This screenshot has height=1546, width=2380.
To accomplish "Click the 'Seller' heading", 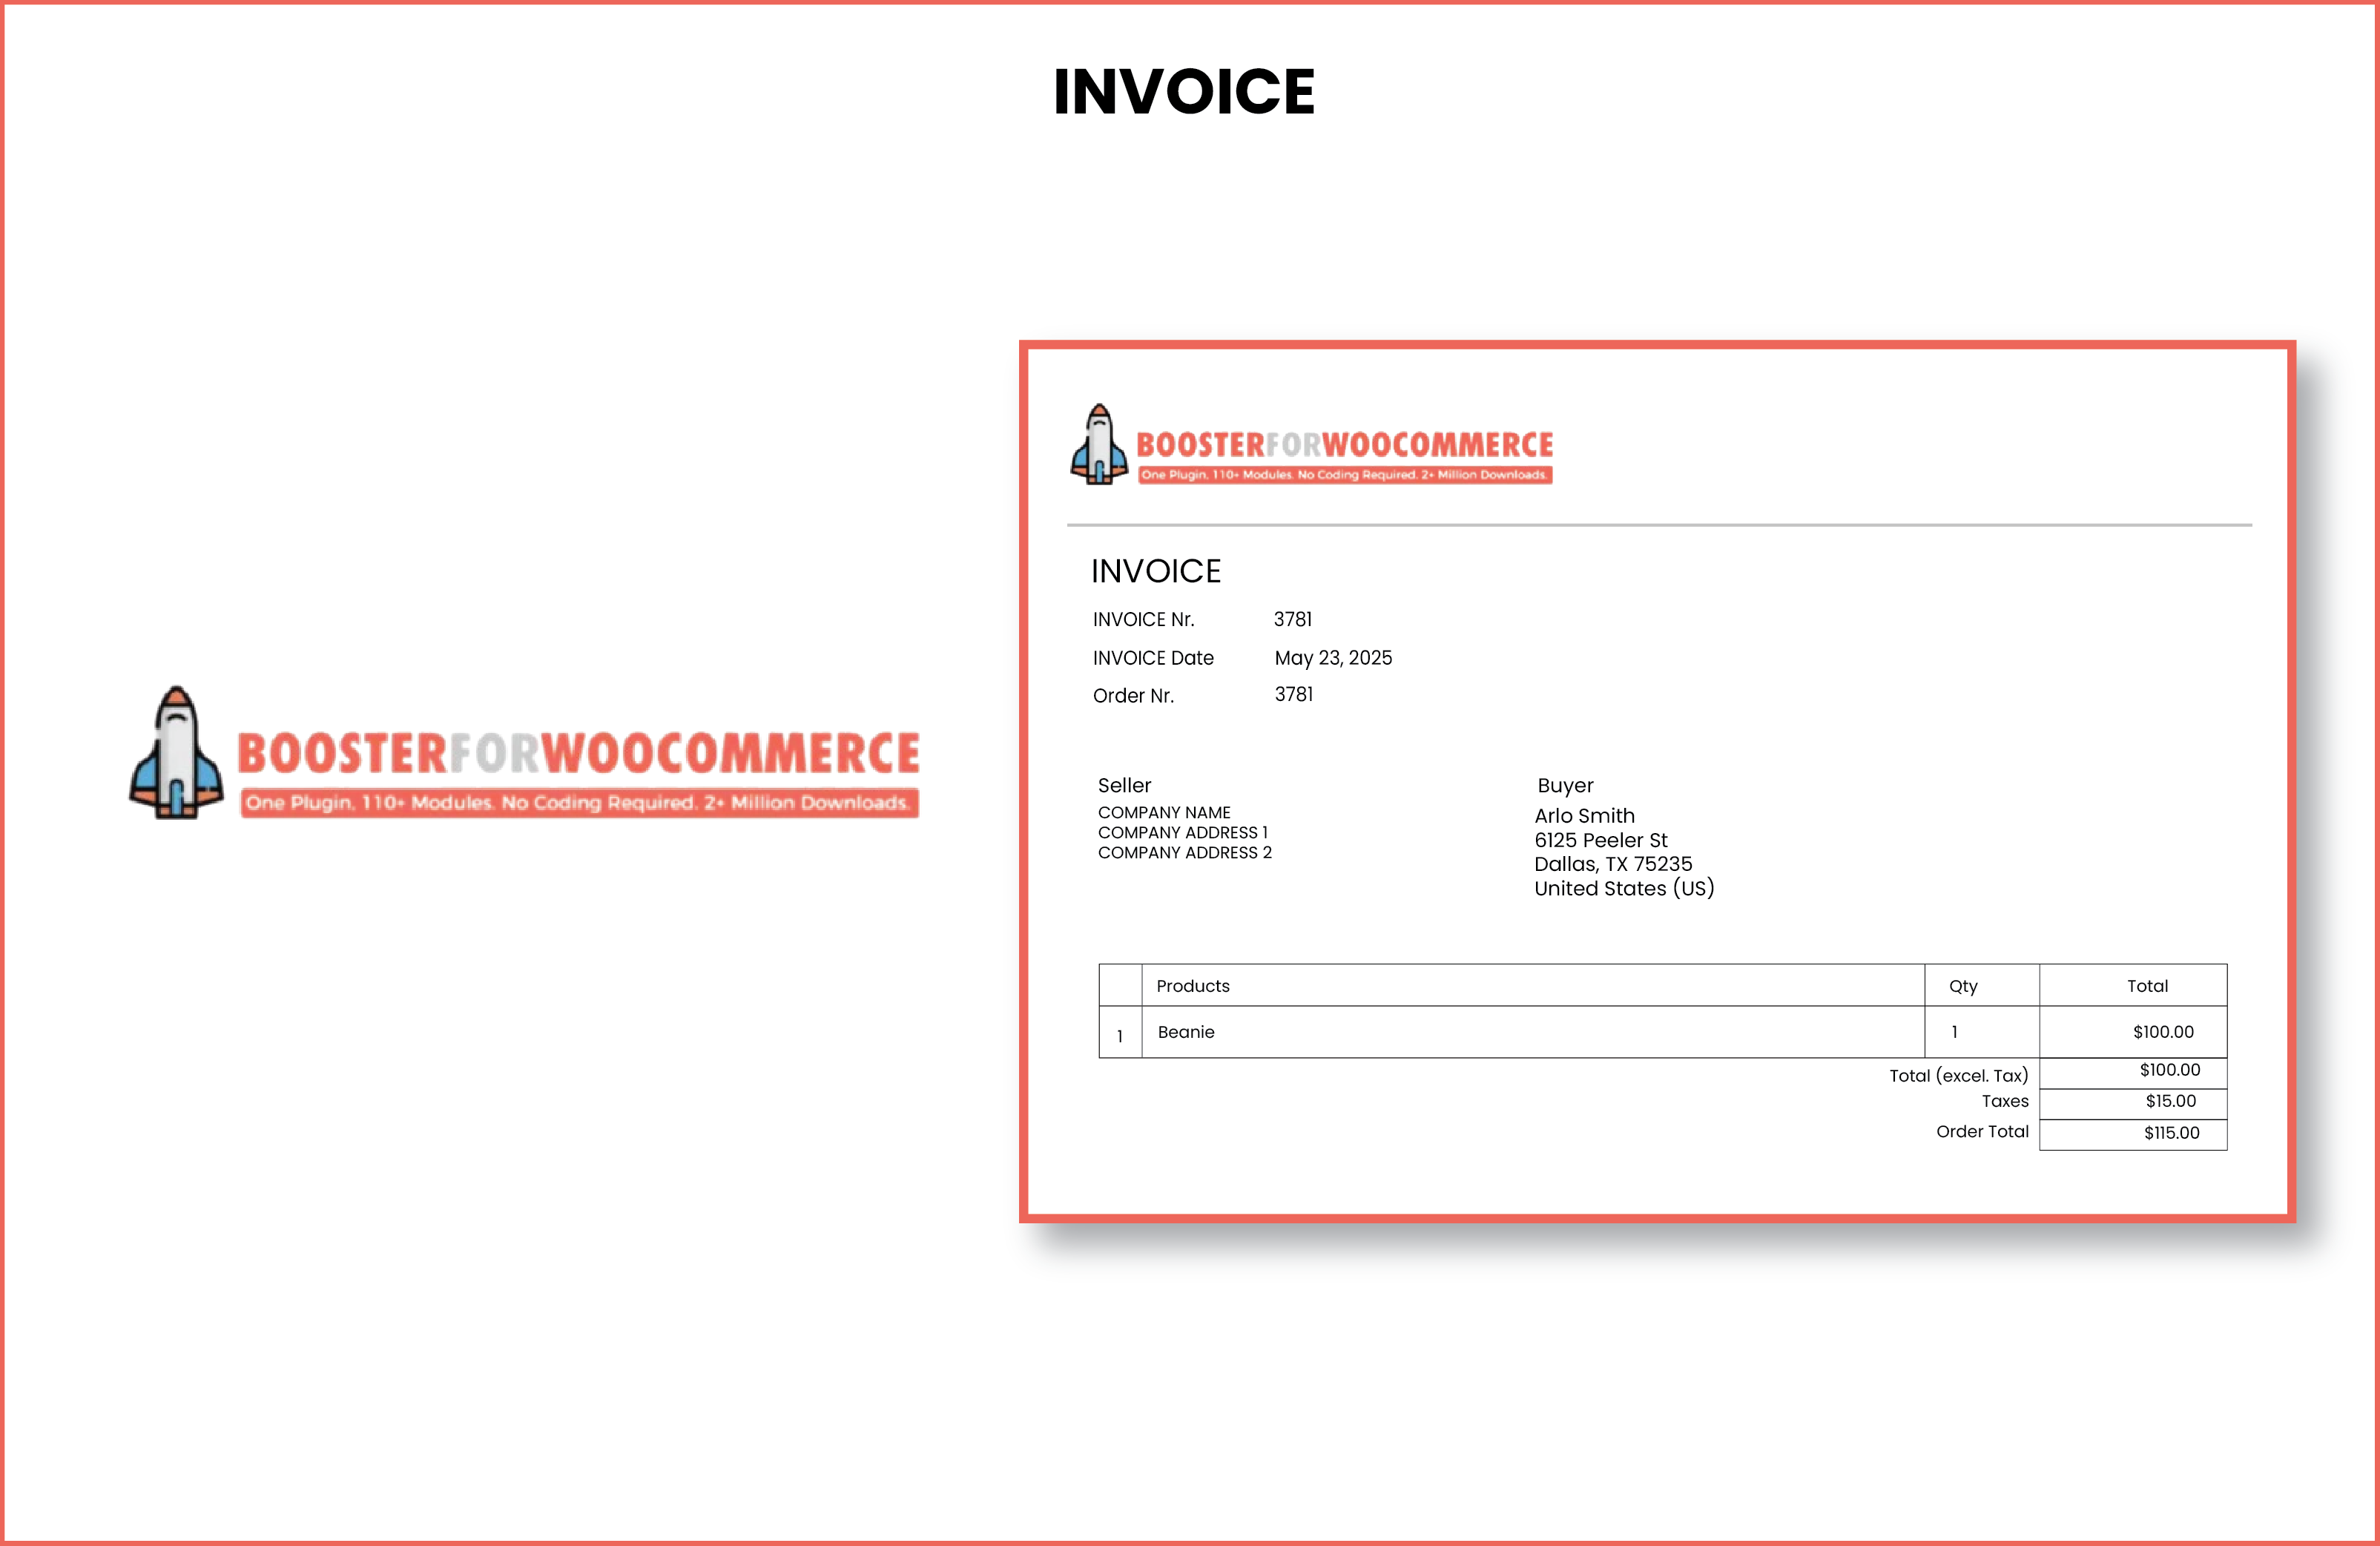I will click(x=1124, y=786).
